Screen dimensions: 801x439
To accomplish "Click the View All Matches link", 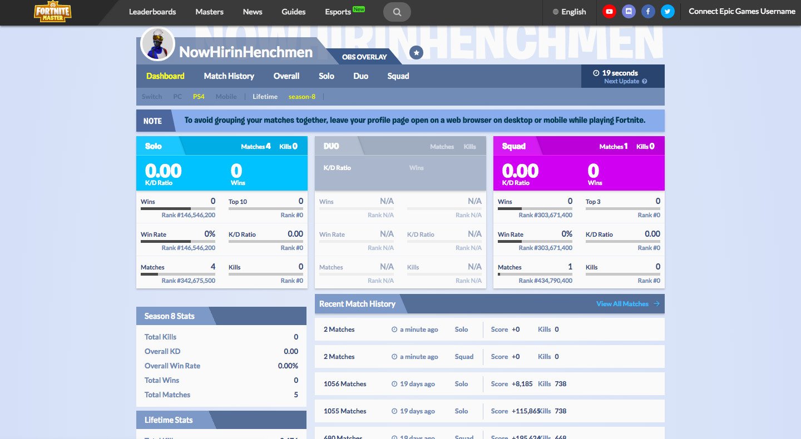I will click(622, 304).
